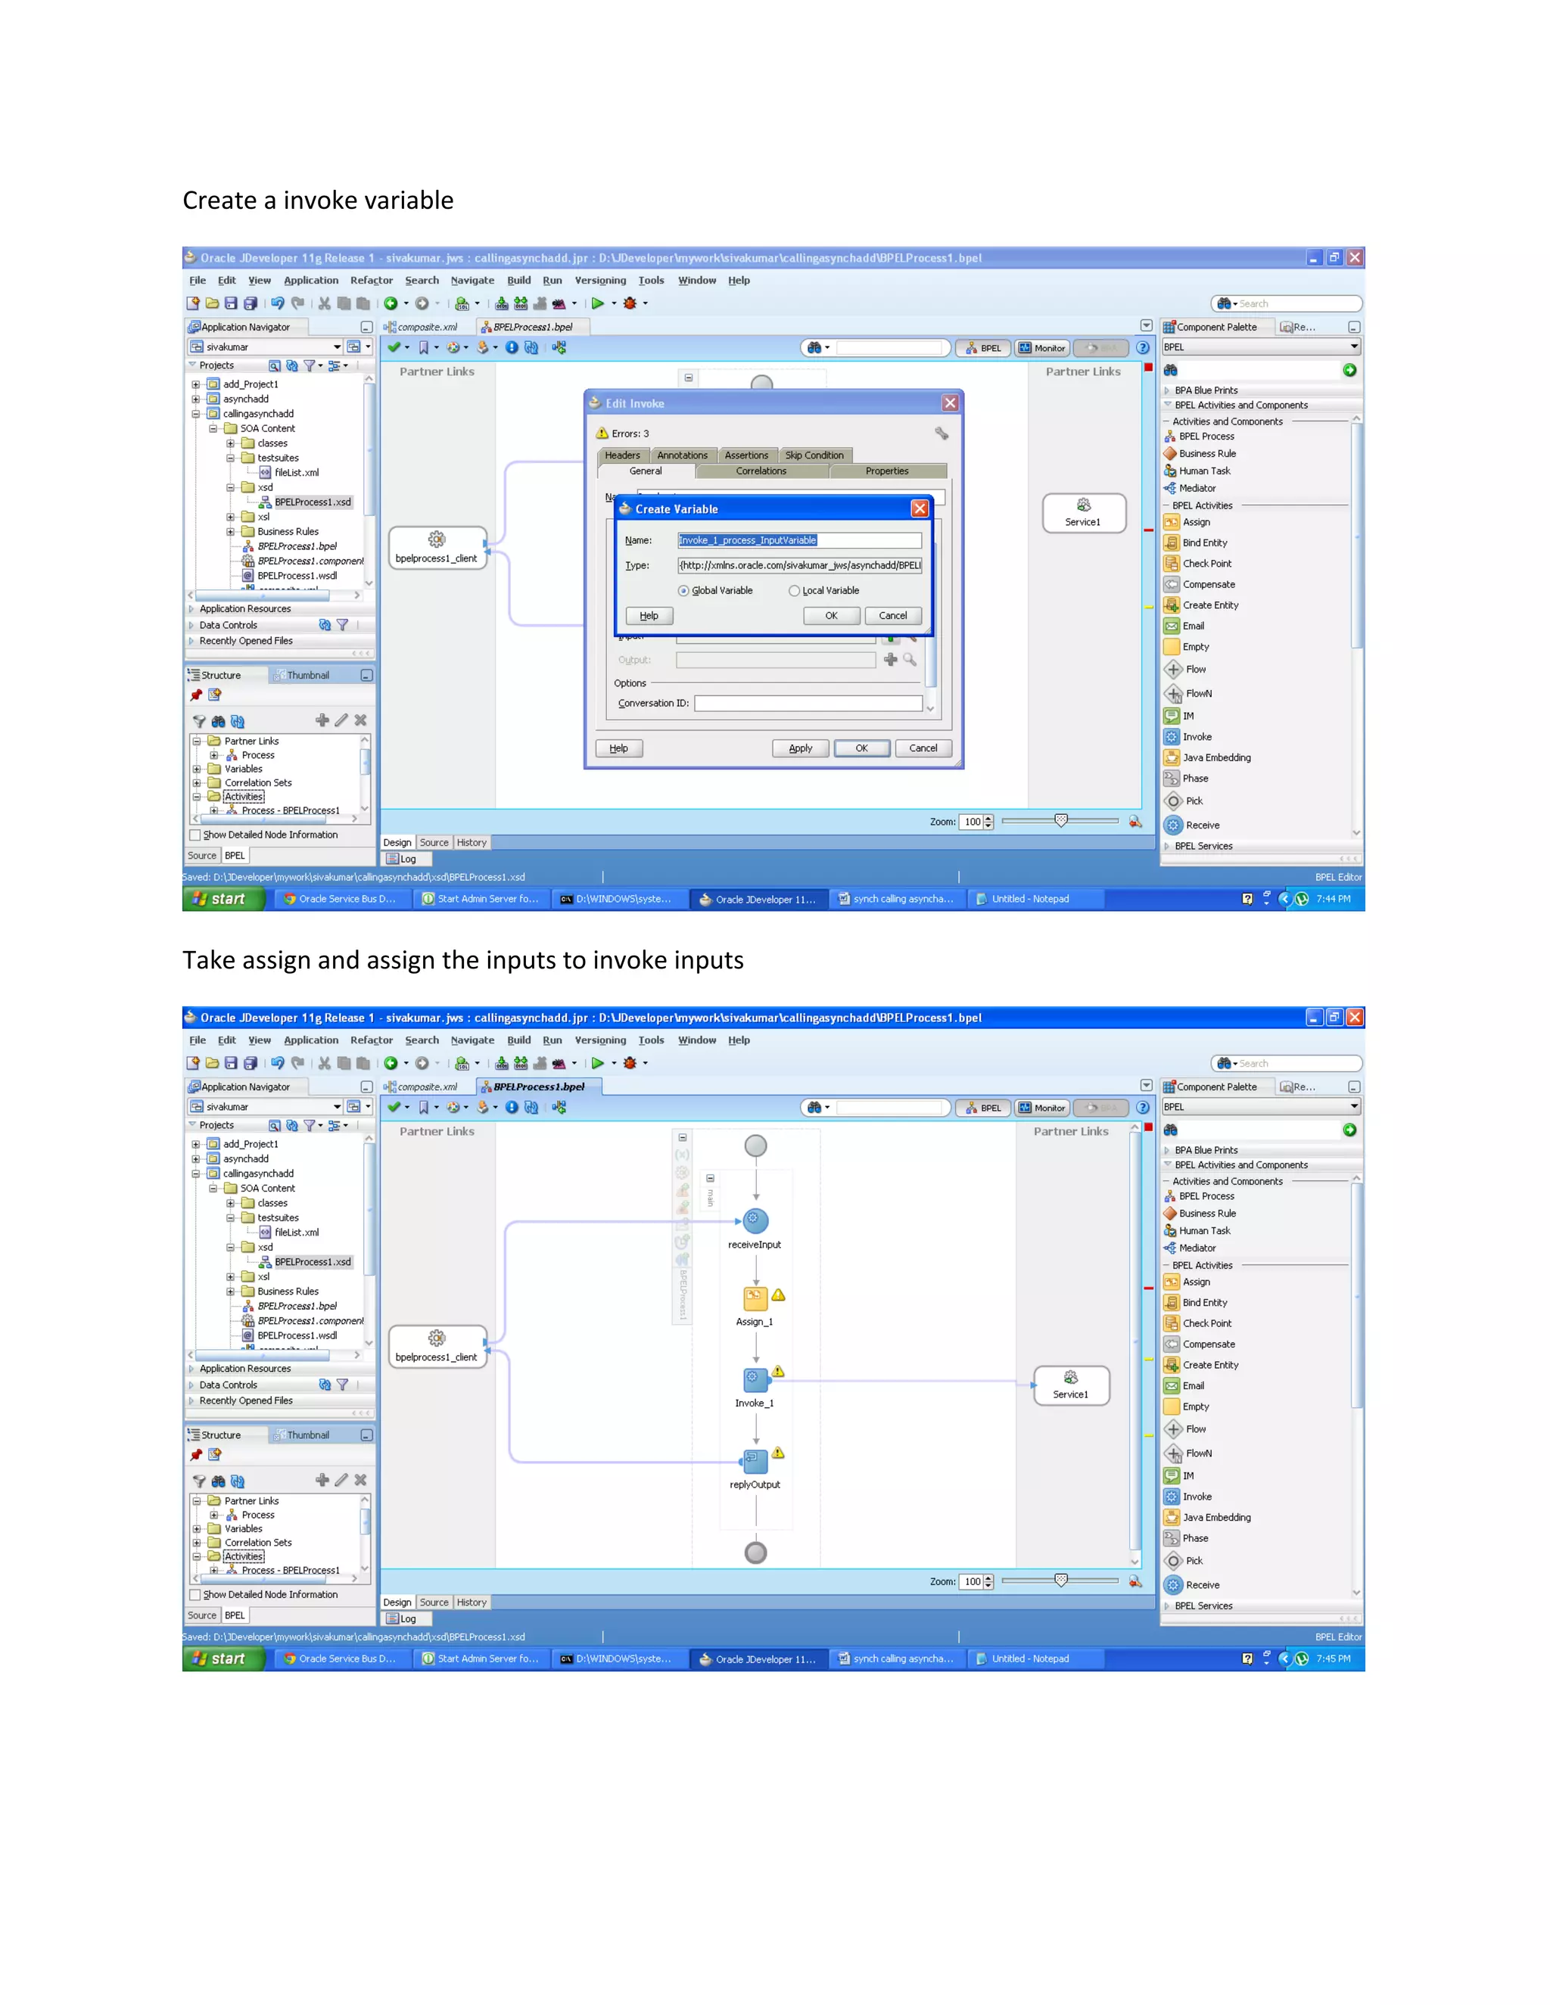This screenshot has height=2005, width=1550.
Task: Select the receiveInput activity node
Action: click(755, 1221)
